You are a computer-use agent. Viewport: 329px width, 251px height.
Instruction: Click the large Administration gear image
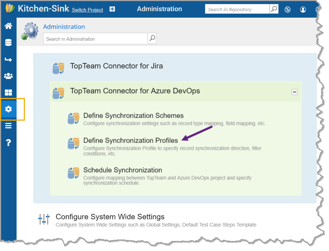[30, 31]
